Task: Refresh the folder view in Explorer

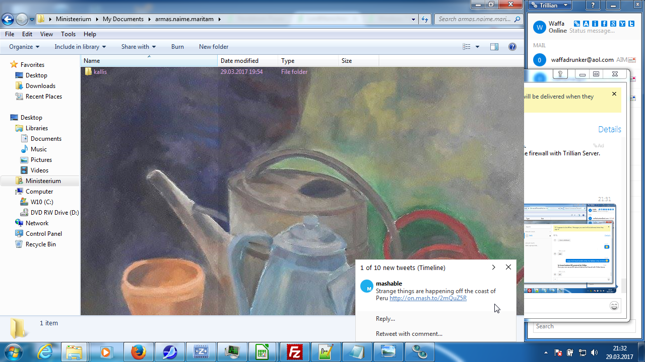Action: (424, 20)
